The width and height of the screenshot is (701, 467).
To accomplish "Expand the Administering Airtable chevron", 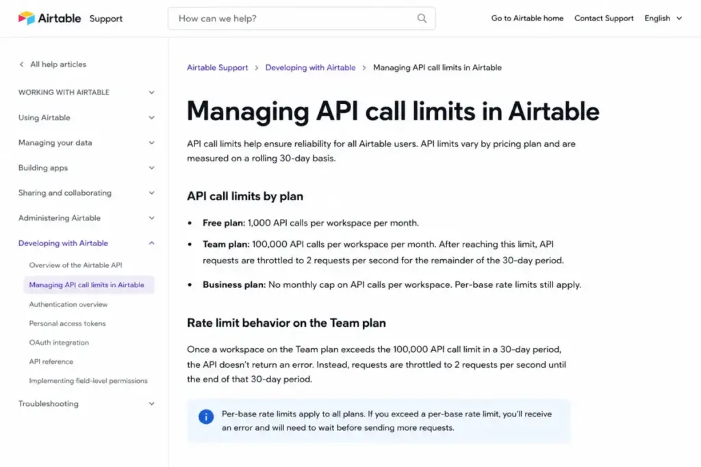I will coord(151,218).
